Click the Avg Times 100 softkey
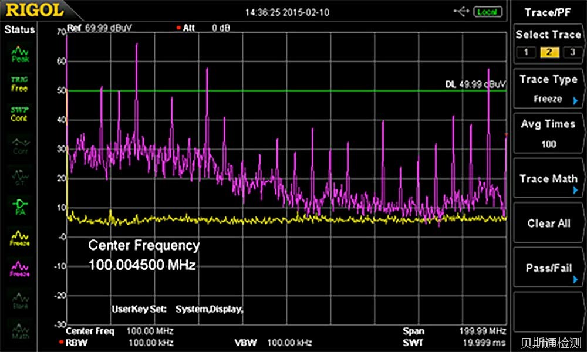587x352 pixels. coord(548,134)
